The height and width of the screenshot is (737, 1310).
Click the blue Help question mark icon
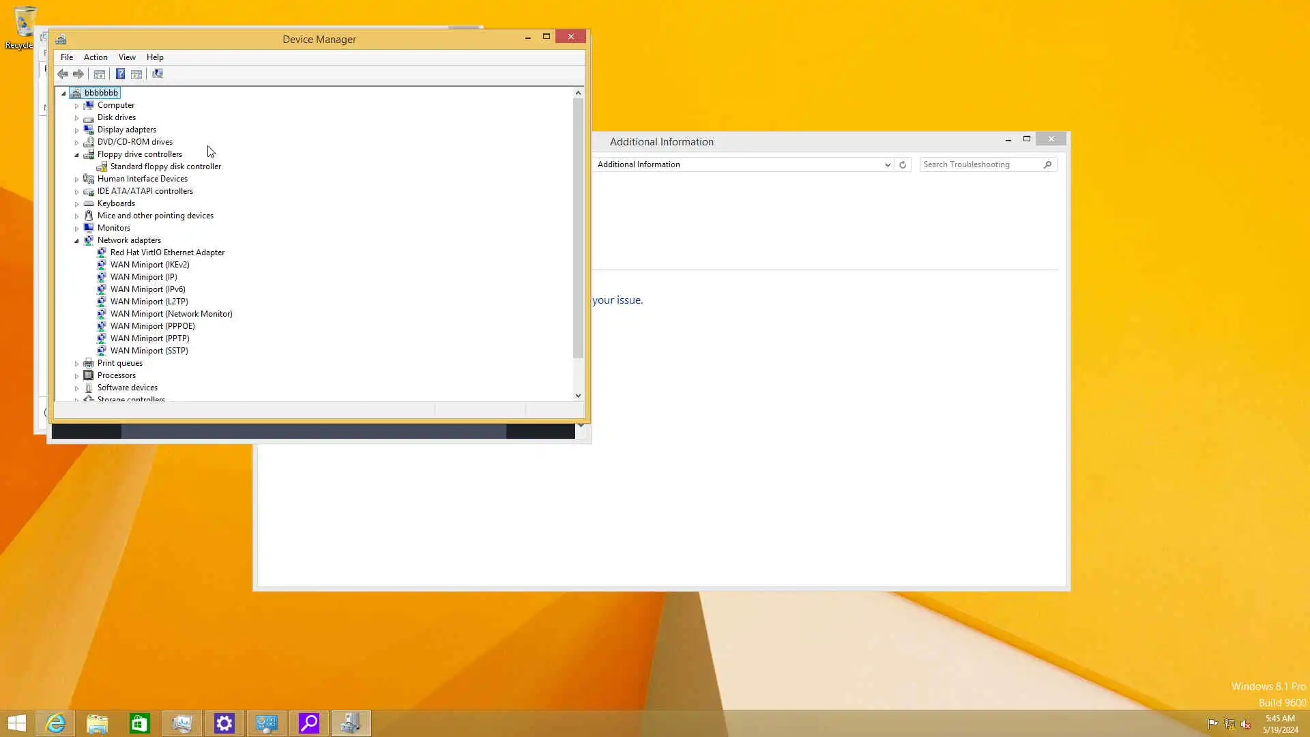pos(120,74)
